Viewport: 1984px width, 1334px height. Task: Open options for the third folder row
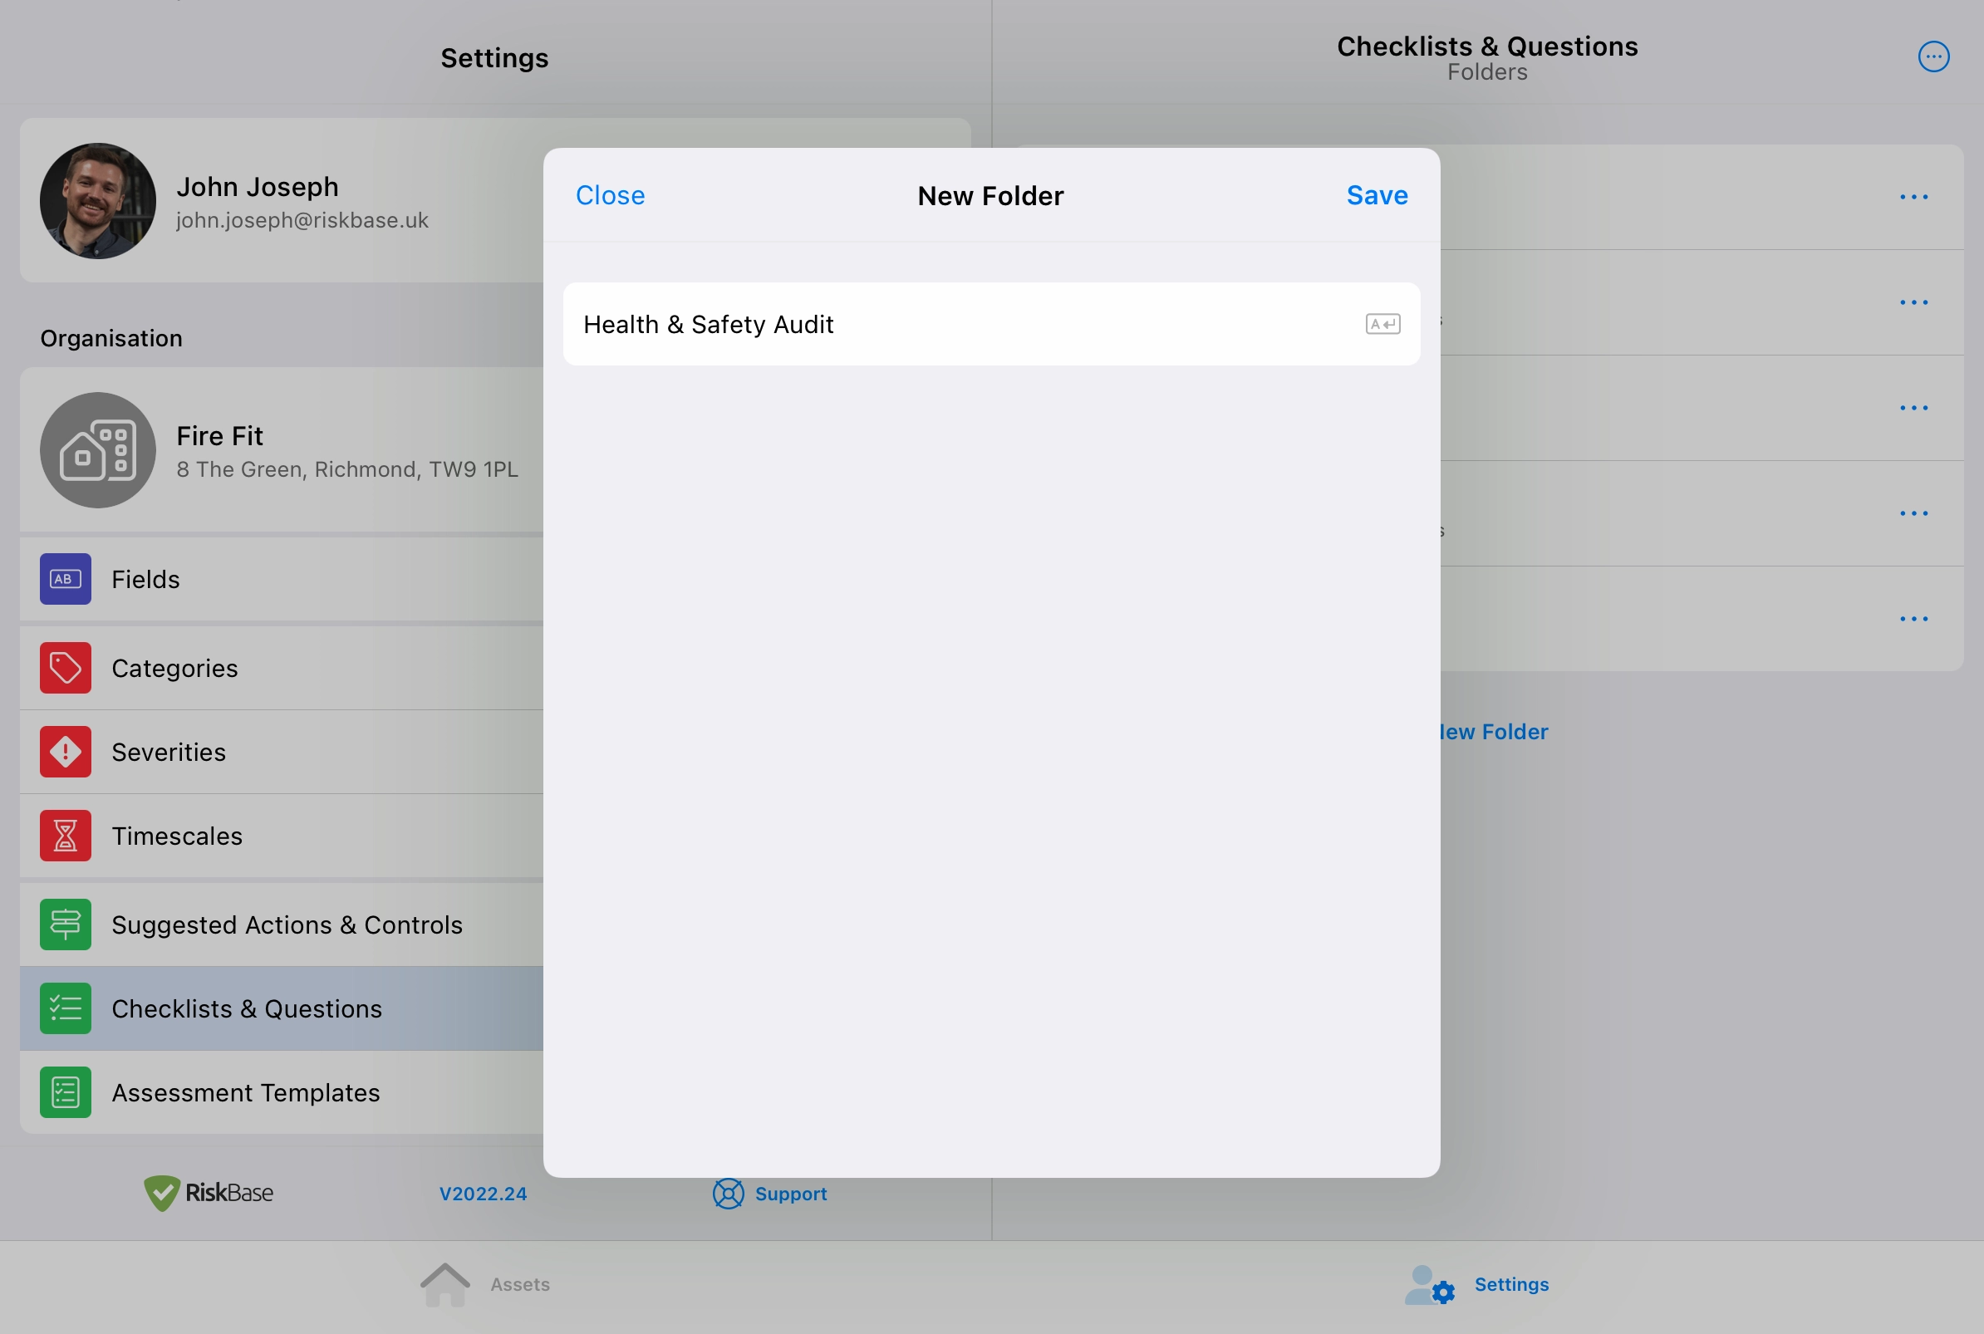pyautogui.click(x=1913, y=409)
